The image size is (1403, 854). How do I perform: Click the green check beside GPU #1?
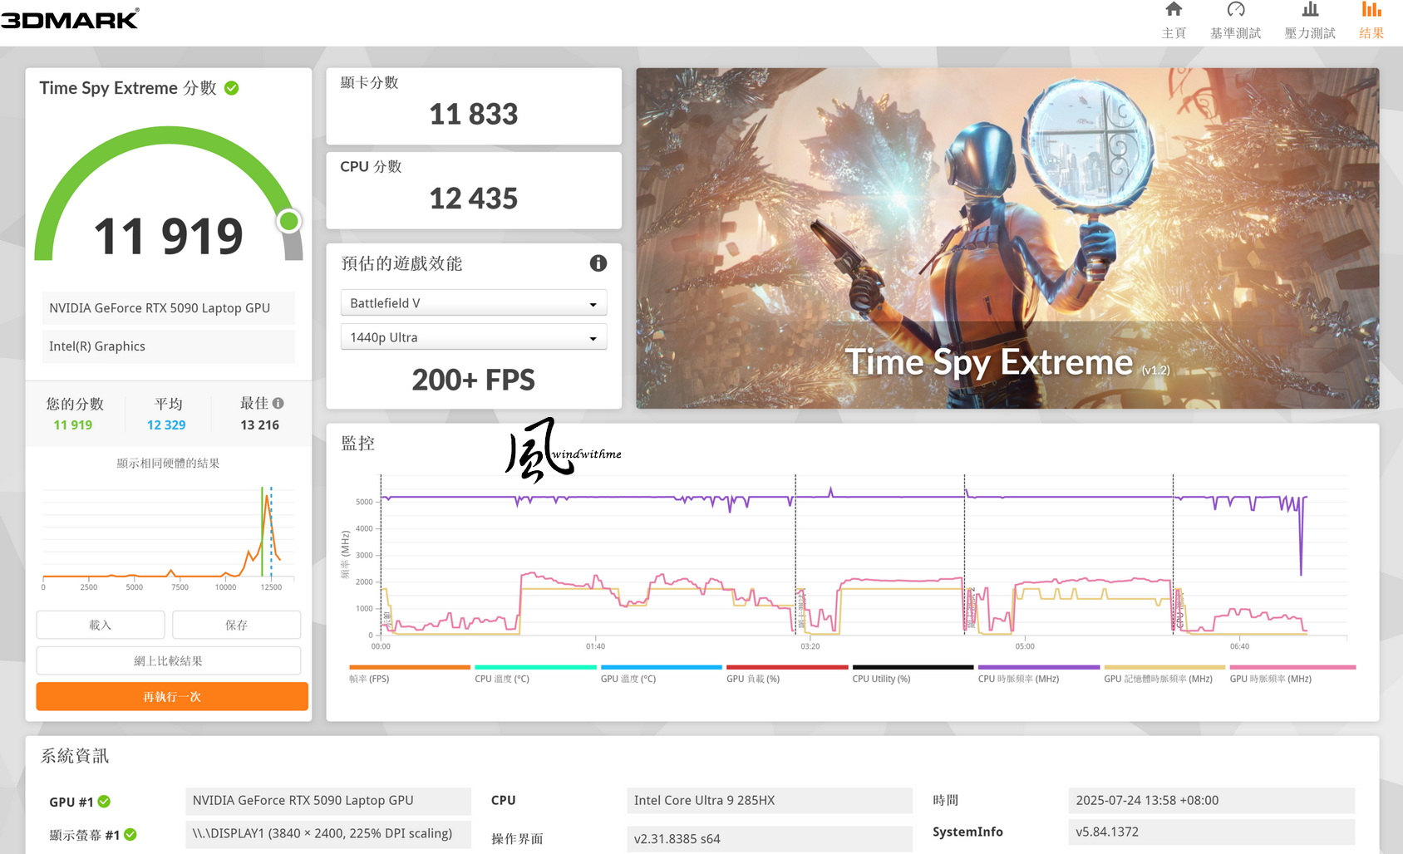(x=104, y=802)
